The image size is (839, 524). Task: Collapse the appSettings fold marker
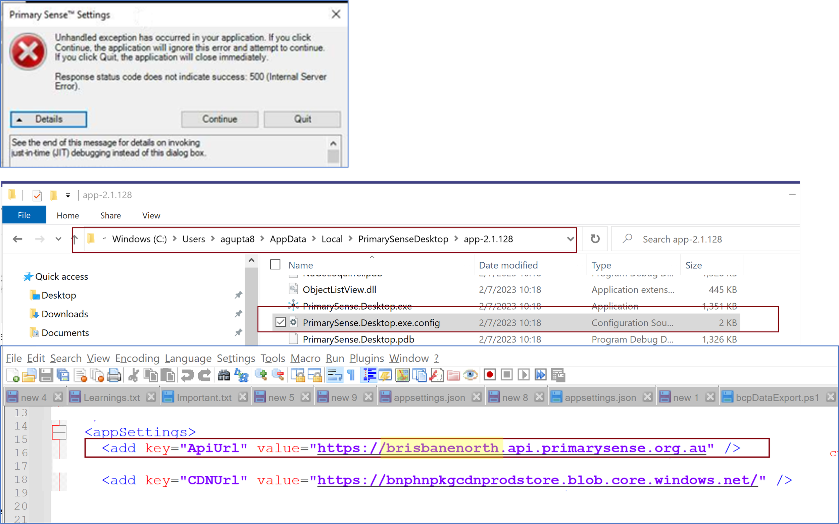(x=59, y=432)
